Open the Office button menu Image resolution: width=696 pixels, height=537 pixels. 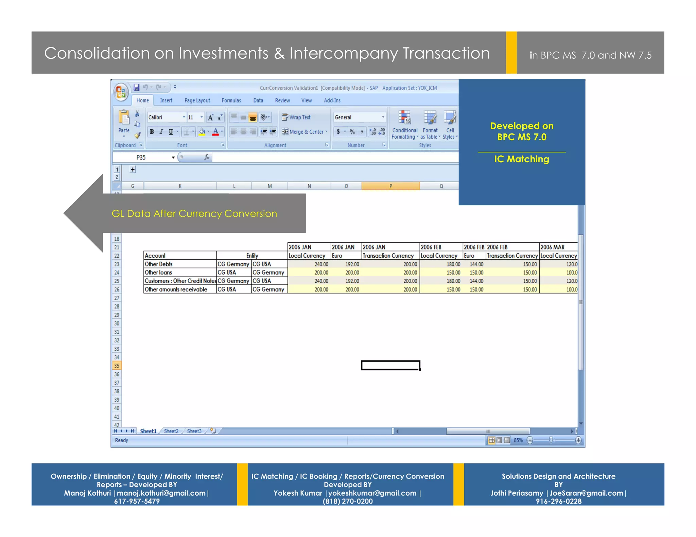point(121,92)
